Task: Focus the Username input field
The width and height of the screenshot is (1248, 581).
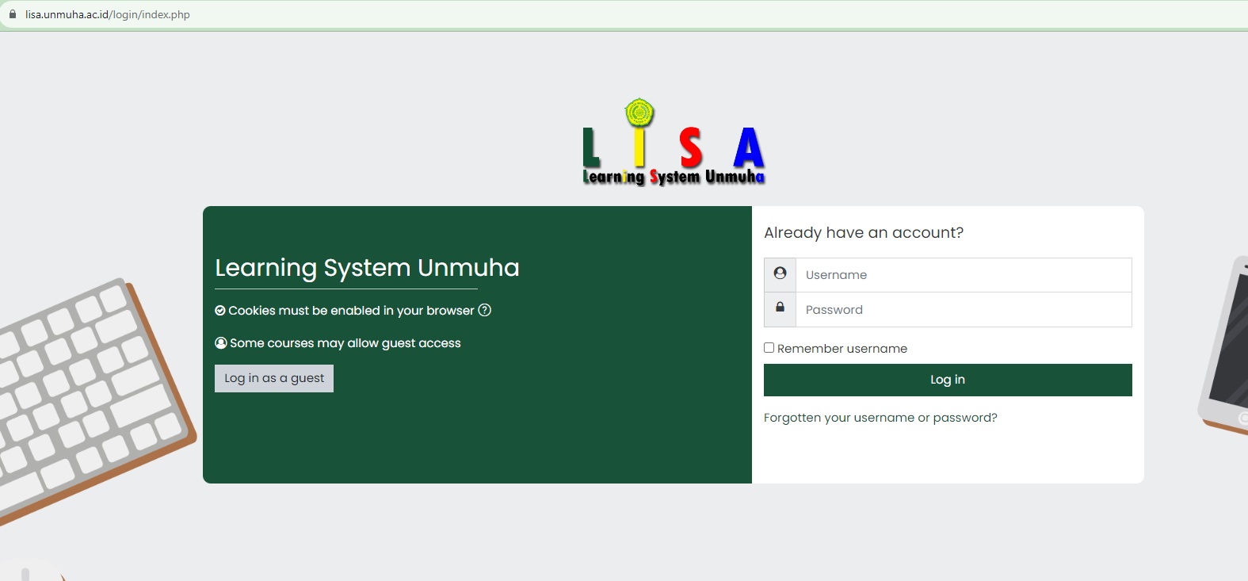Action: [964, 275]
